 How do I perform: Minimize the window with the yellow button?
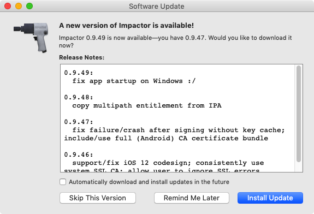tap(19, 6)
